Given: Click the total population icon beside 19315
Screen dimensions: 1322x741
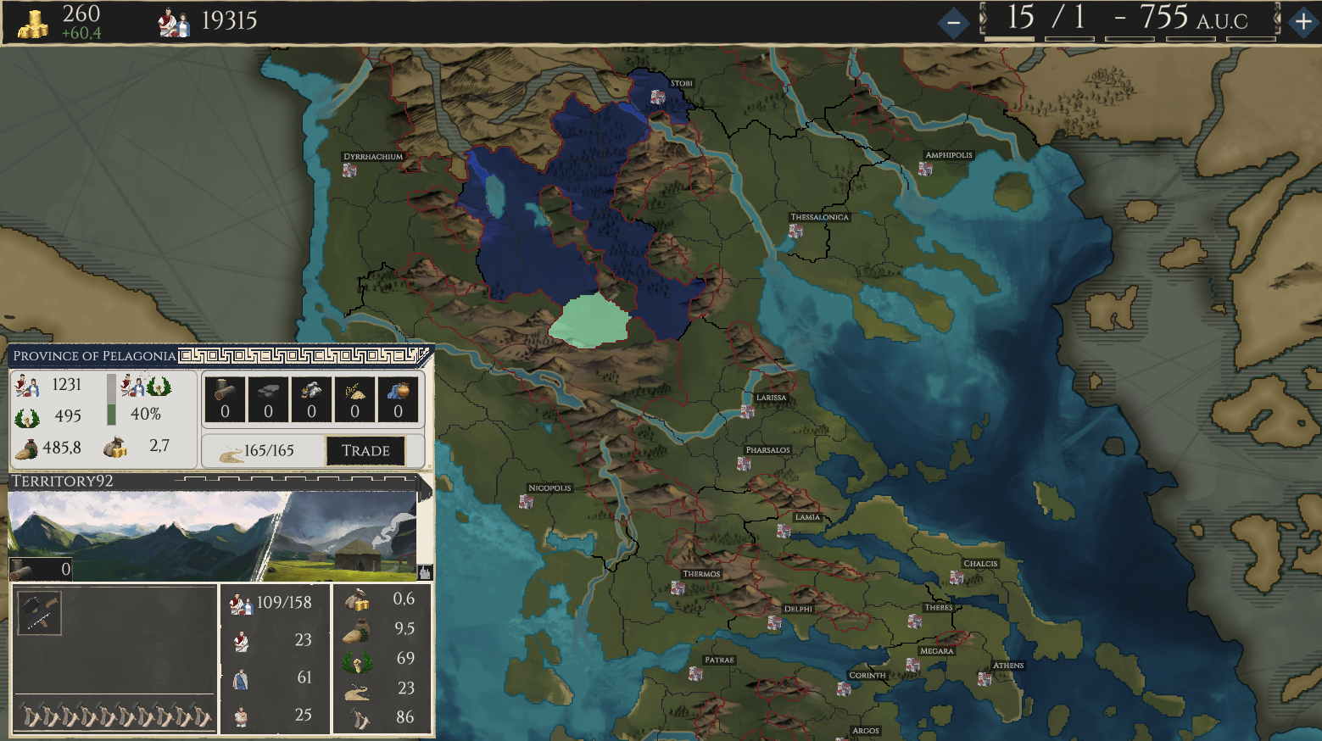Looking at the screenshot, I should pos(174,23).
